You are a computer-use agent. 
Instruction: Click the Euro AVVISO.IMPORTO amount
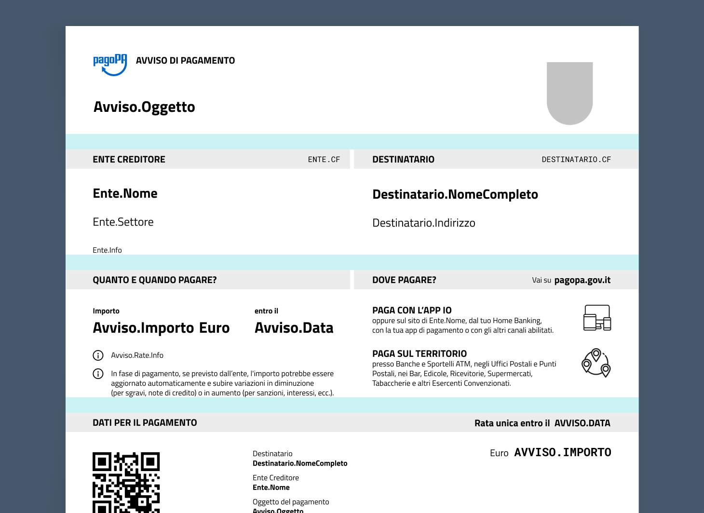[x=550, y=452]
